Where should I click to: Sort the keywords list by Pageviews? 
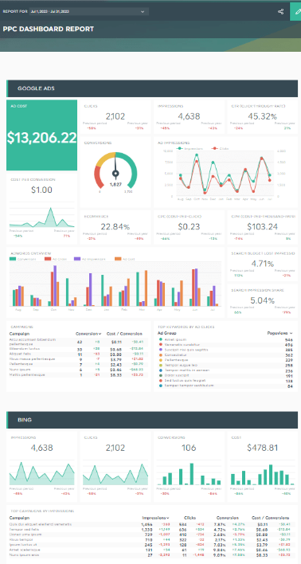279,334
